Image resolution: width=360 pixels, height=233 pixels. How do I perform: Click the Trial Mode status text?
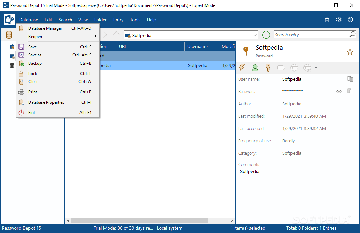123,228
